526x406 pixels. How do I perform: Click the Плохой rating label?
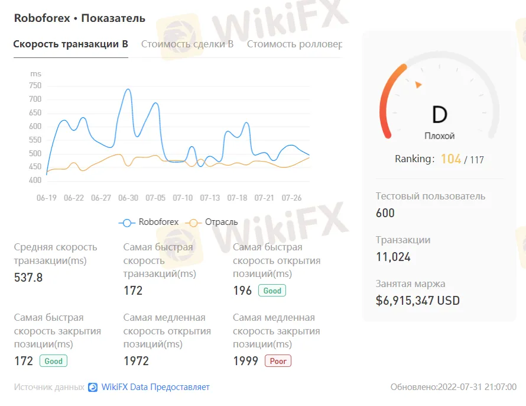(440, 136)
